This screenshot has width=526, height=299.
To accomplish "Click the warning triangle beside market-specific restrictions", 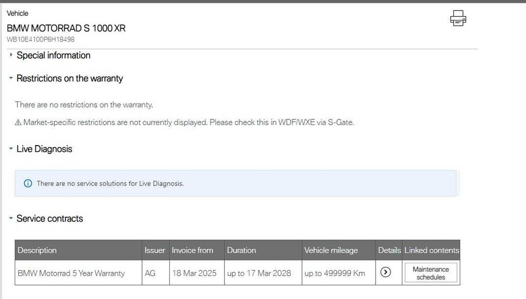I will 18,122.
